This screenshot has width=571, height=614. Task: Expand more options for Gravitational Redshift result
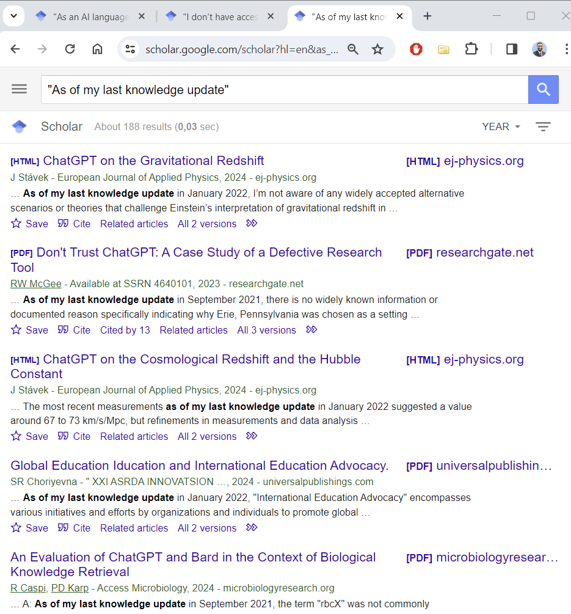[x=252, y=223]
